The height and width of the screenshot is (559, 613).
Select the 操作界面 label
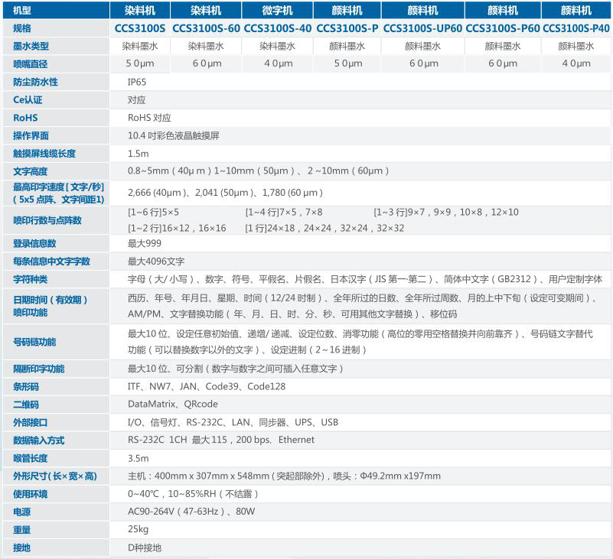(31, 135)
